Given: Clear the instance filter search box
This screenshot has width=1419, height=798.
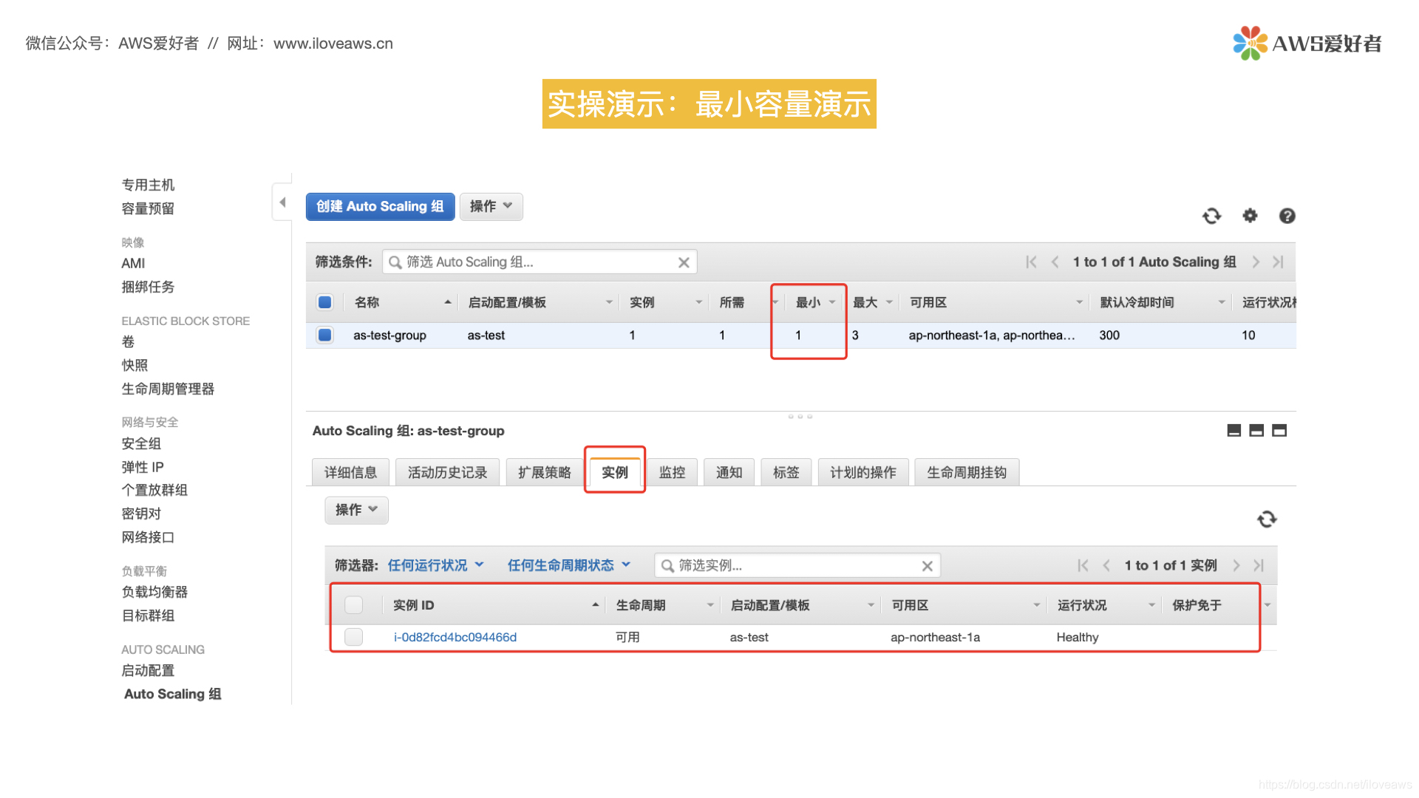Looking at the screenshot, I should 927,566.
